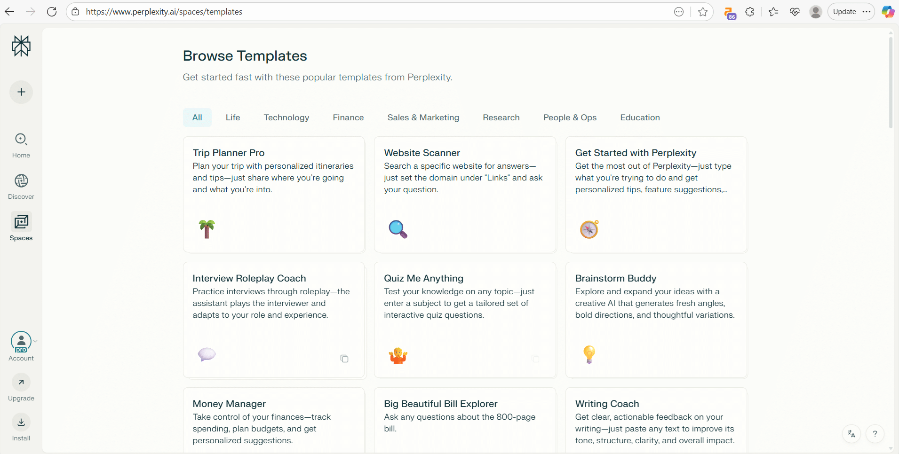The height and width of the screenshot is (454, 899).
Task: Click the browser Update button
Action: point(844,12)
